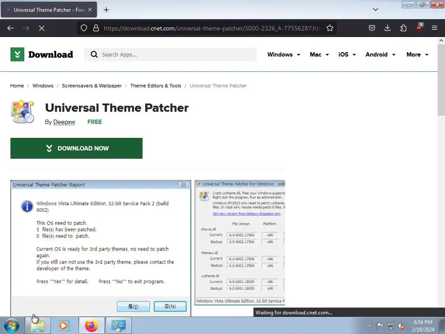Open Windows Media Player taskbar icon

(x=64, y=325)
